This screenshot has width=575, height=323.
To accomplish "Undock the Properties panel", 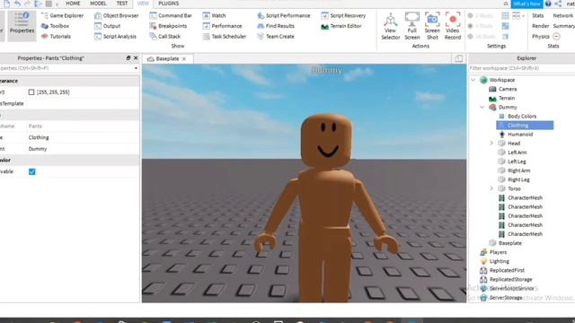I will click(x=128, y=57).
